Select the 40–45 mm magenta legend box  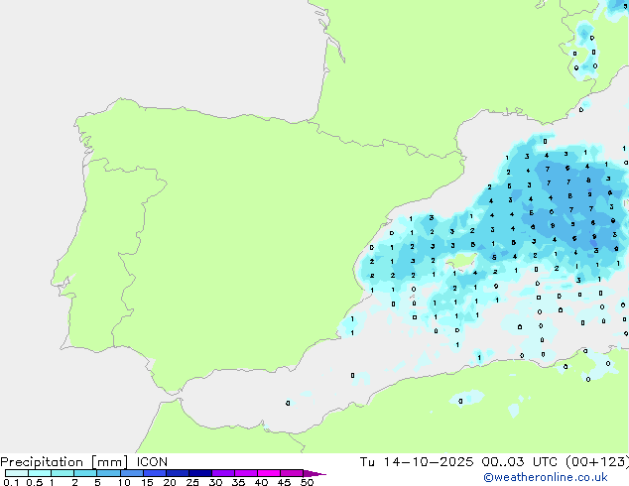coord(269,473)
